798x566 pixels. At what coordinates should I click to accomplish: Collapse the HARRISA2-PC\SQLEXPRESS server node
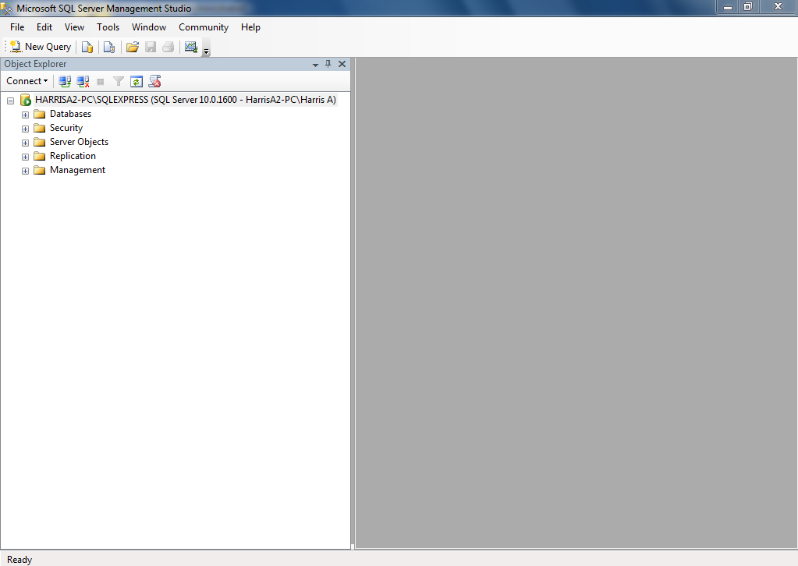pyautogui.click(x=10, y=100)
